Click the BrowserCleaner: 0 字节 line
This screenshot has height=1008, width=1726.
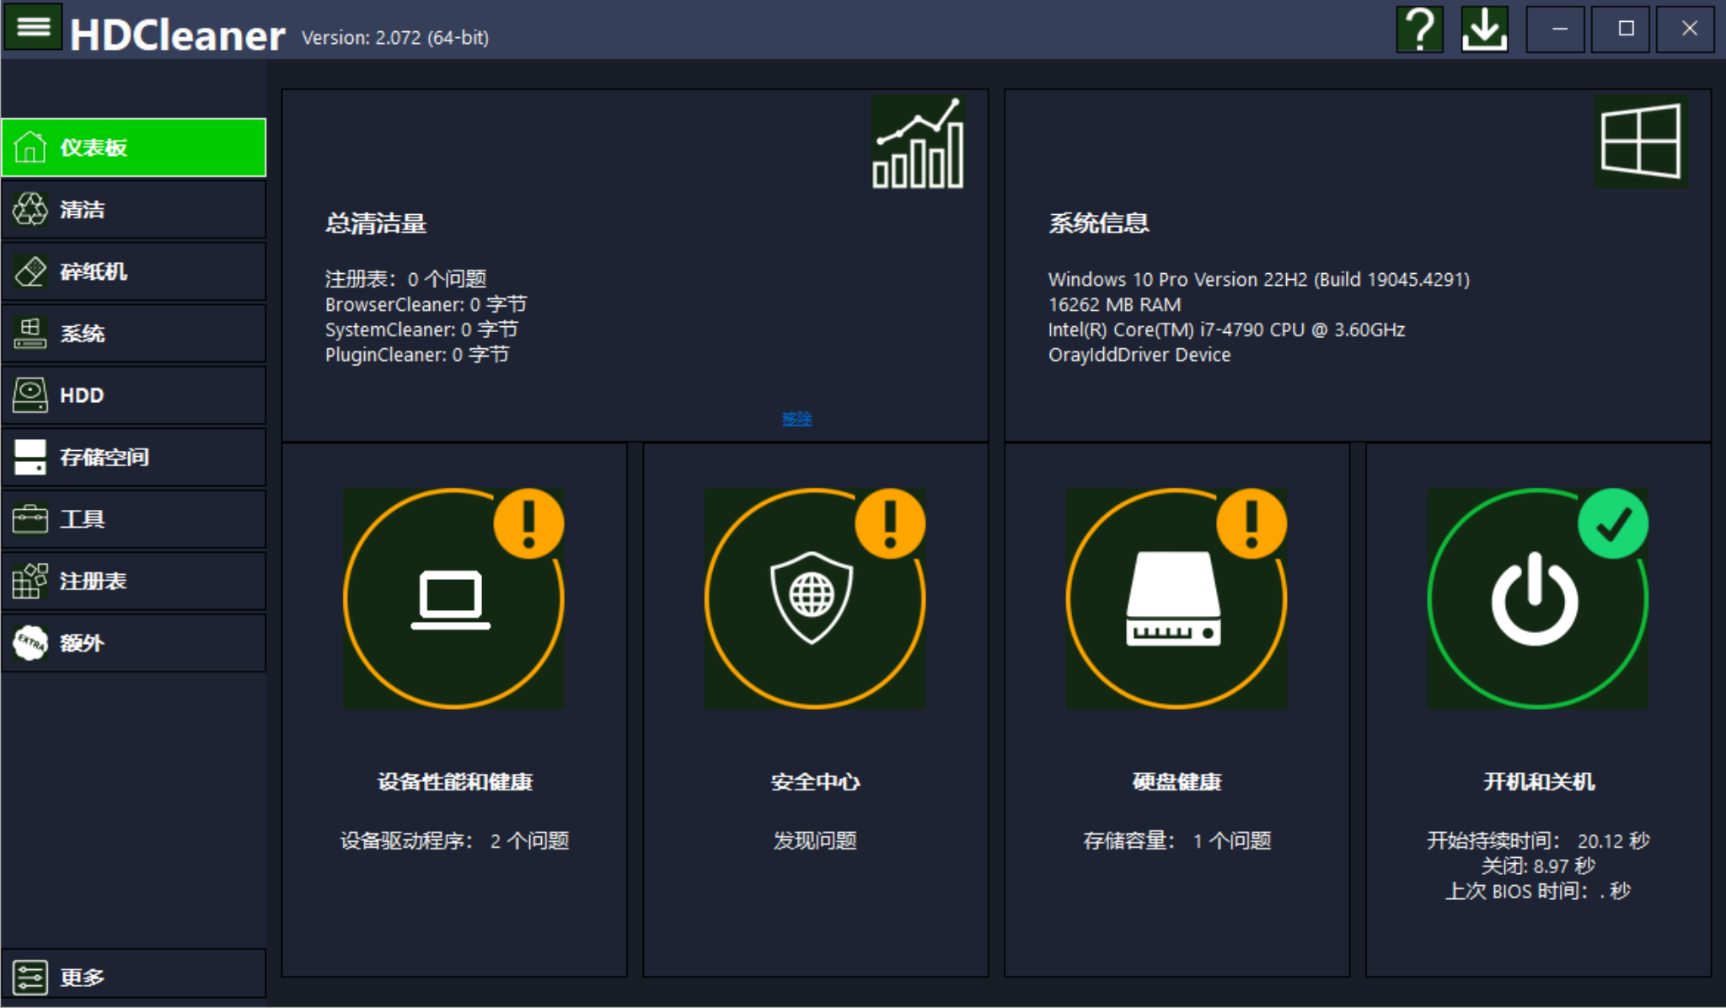(426, 304)
